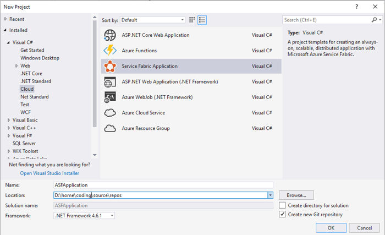Expand the Visual Basic node
The height and width of the screenshot is (235, 385).
tap(9, 120)
